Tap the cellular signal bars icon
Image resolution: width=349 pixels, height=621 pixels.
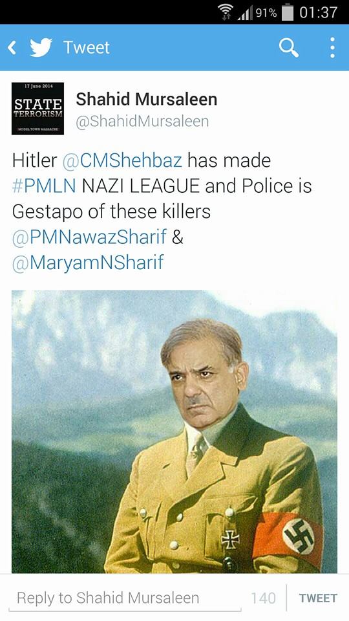coord(246,14)
